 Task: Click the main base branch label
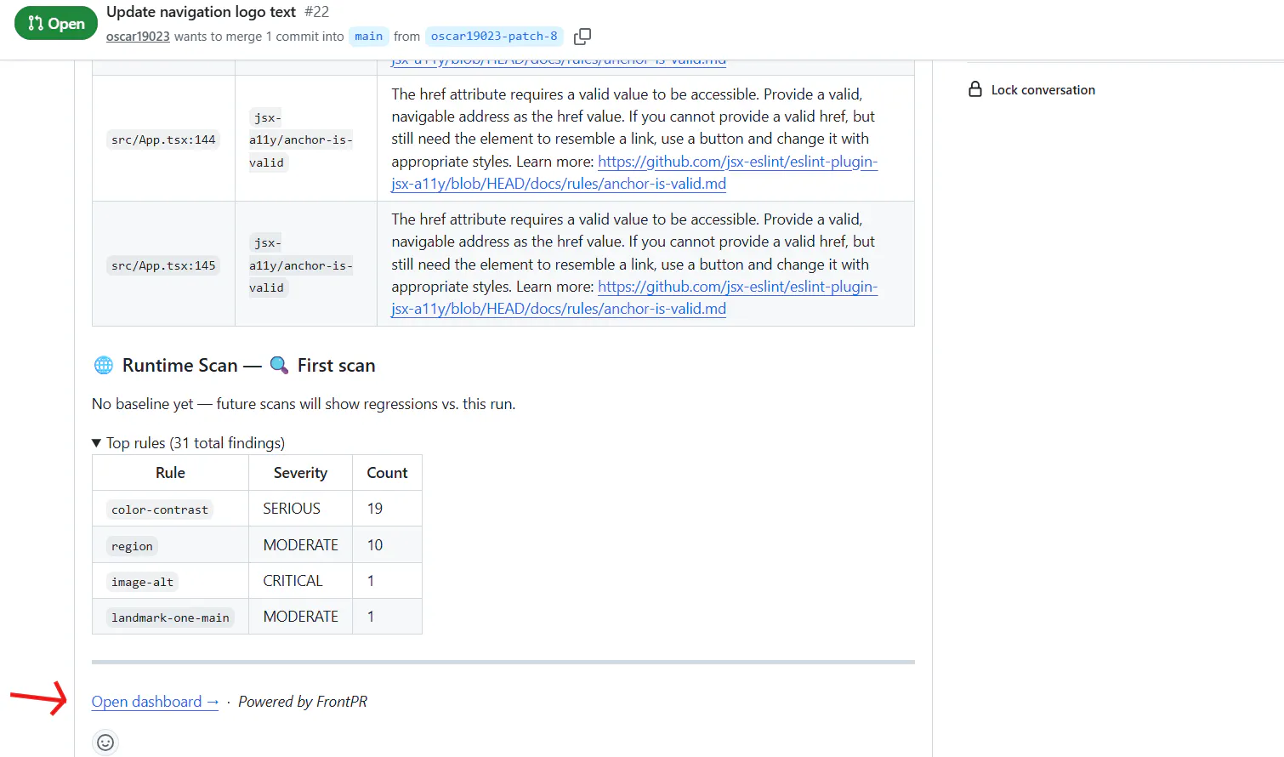pos(369,37)
